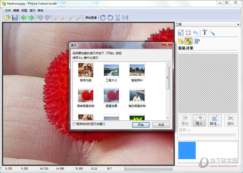Save the image with floppy disk icon
The width and height of the screenshot is (243, 173).
15,18
